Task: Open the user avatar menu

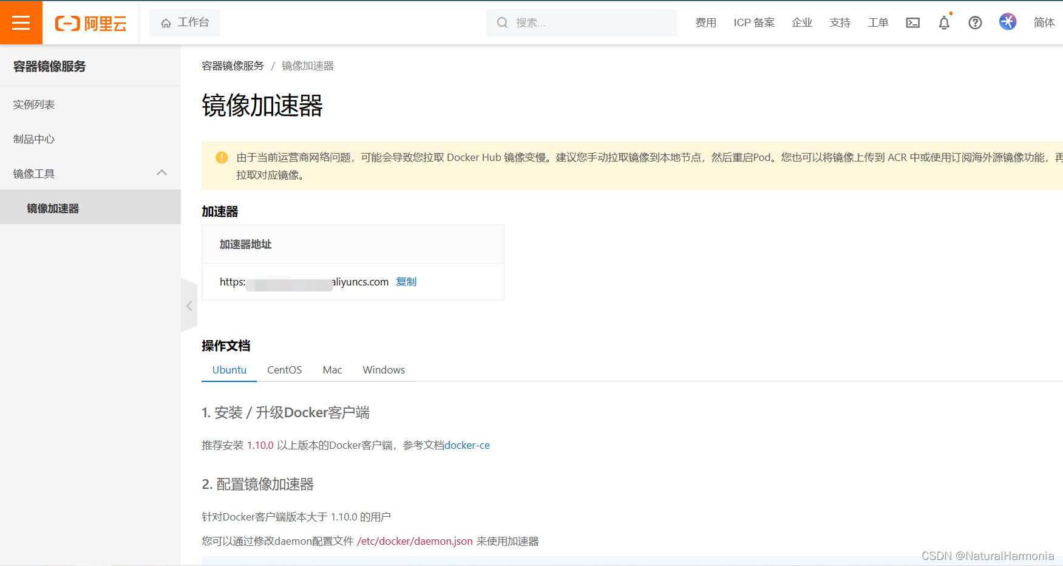Action: click(1008, 22)
